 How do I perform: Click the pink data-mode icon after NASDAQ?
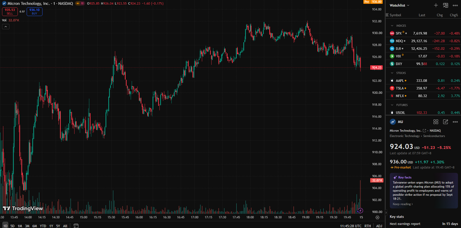pos(83,3)
